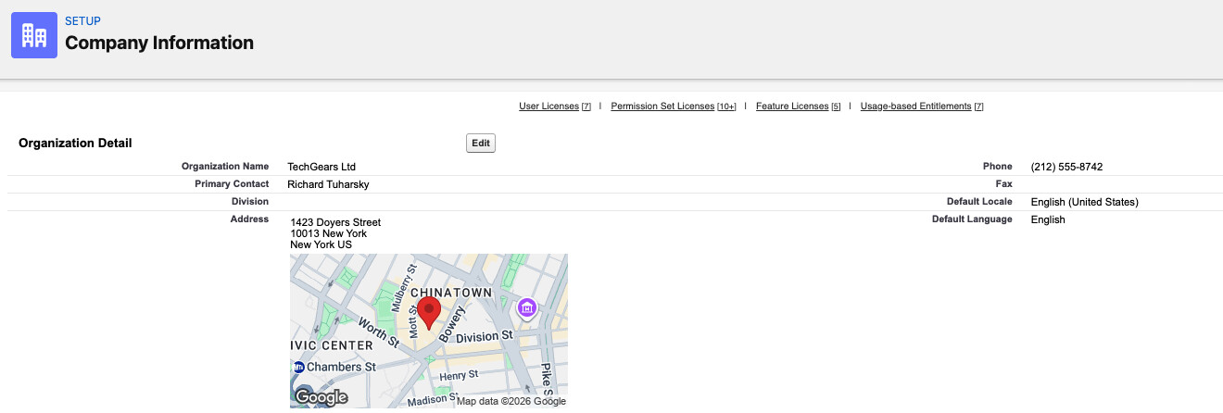Open the User Licenses link

(548, 106)
